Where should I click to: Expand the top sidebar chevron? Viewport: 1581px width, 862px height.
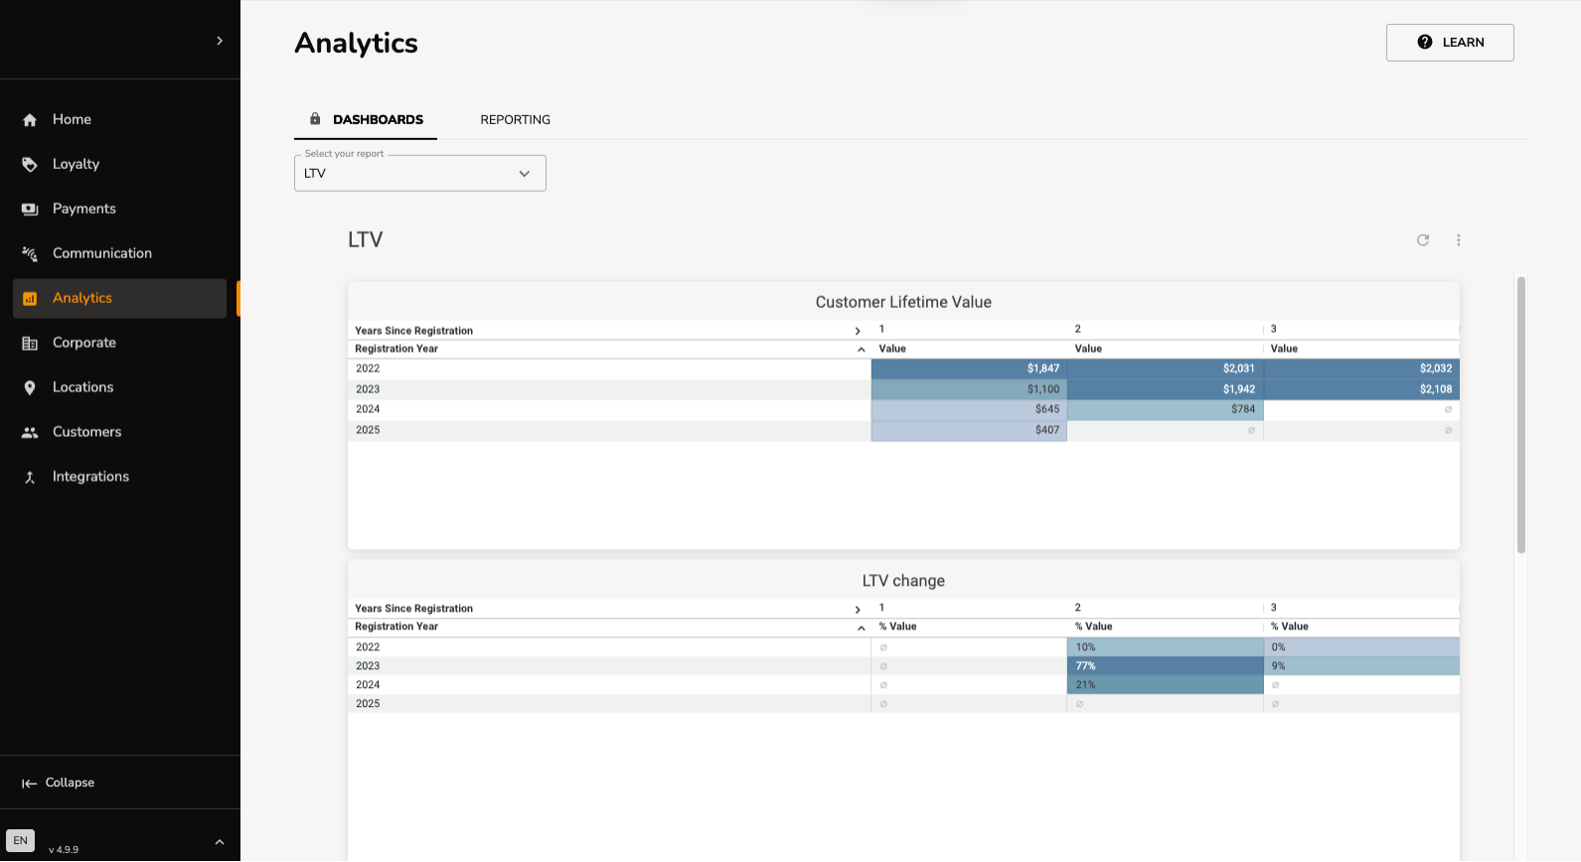coord(220,41)
